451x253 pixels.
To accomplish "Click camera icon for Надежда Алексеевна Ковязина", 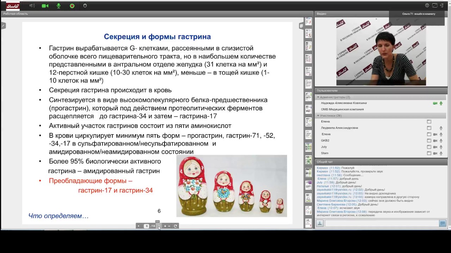I will point(435,103).
